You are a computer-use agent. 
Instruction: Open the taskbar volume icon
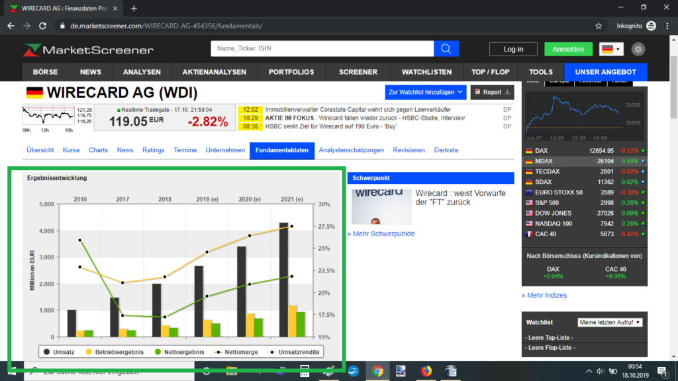[x=600, y=371]
